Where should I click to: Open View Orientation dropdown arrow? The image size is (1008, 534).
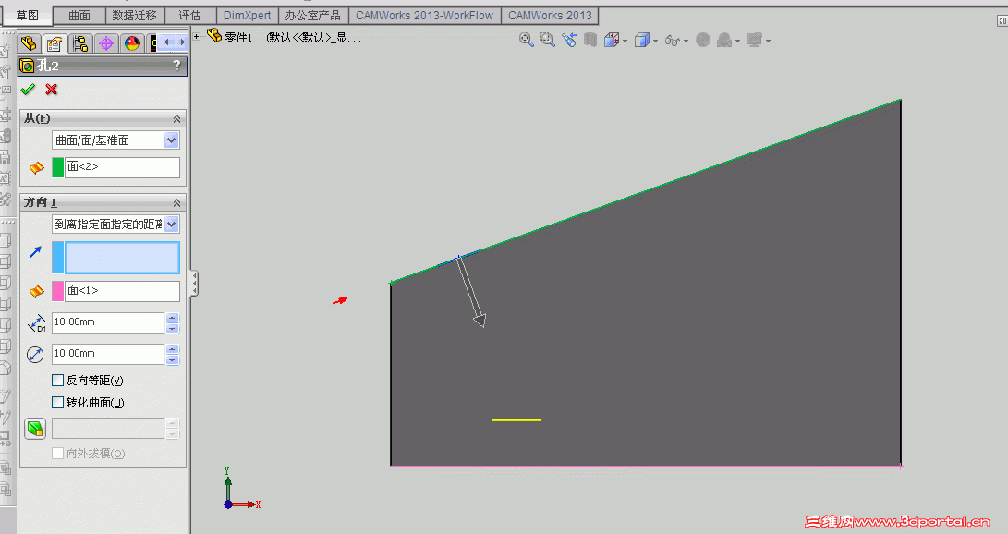(625, 42)
